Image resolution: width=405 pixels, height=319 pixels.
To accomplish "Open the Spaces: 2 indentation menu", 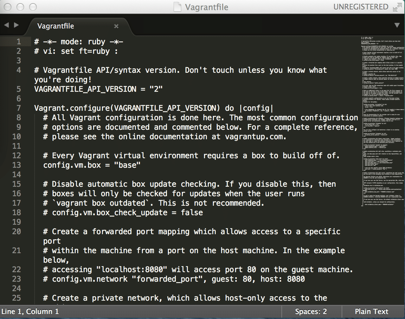I will 311,311.
